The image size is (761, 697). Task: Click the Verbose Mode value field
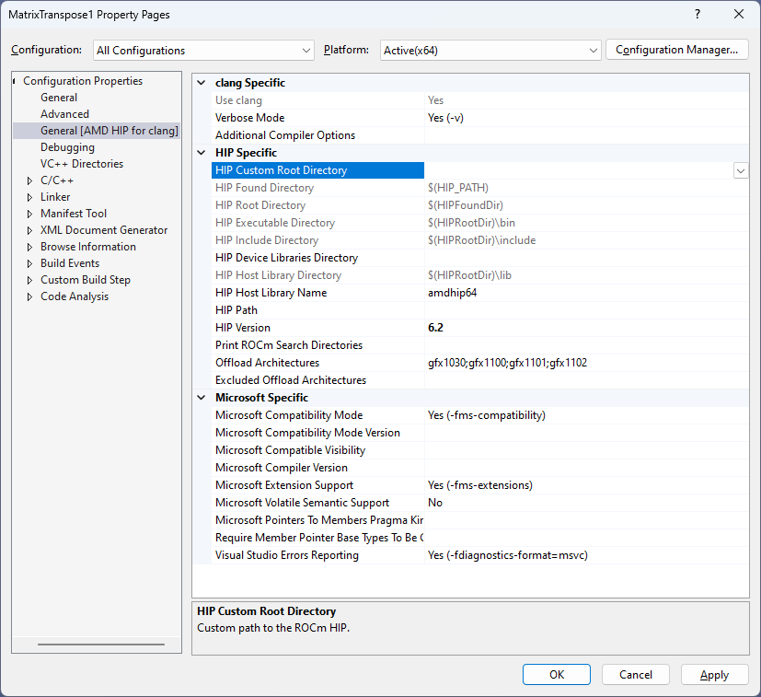point(585,118)
